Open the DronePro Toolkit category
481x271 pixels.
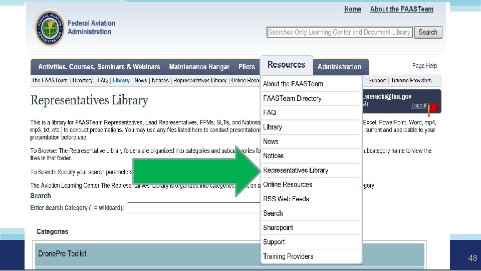pos(62,254)
